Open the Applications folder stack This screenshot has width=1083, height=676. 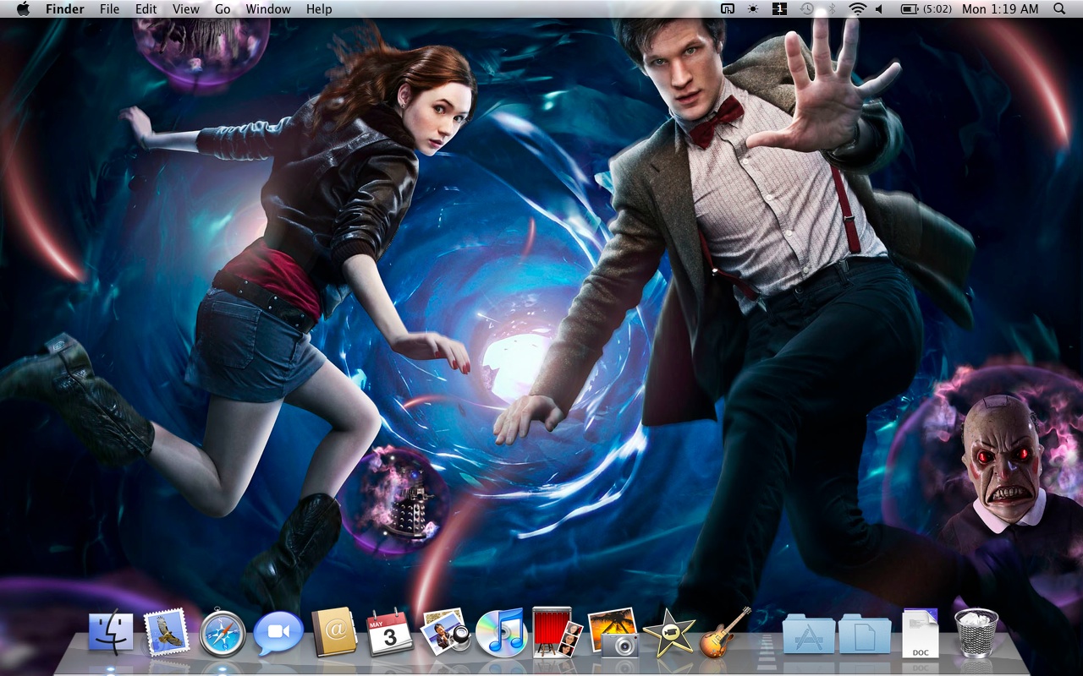(809, 634)
